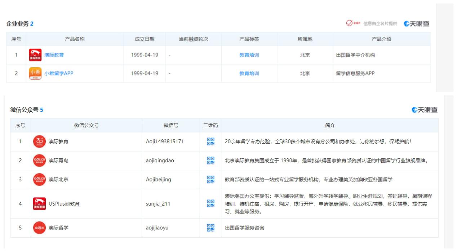The width and height of the screenshot is (457, 252).
Task: Click the 澳际教育 product logo icon
Action: click(x=35, y=55)
